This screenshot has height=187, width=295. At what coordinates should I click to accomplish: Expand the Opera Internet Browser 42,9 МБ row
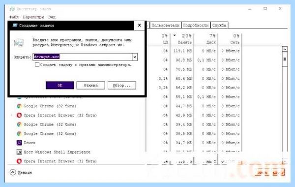pyautogui.click(x=11, y=115)
